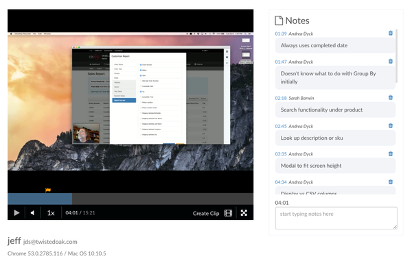Jump to the 03:35 note timestamp
This screenshot has height=261, width=412.
pos(281,154)
